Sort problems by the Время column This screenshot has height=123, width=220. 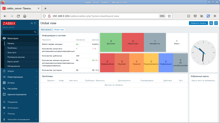[x=51, y=81]
